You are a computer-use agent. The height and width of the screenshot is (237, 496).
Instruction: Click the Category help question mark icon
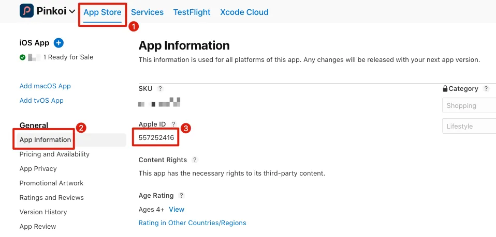pyautogui.click(x=486, y=89)
